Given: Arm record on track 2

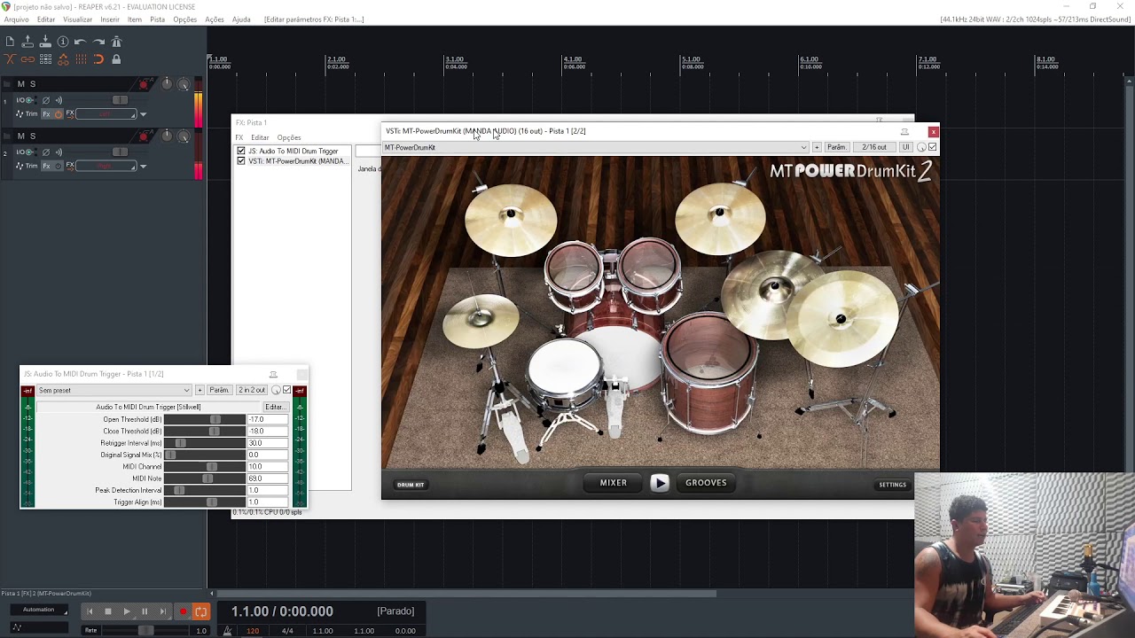Looking at the screenshot, I should point(144,136).
